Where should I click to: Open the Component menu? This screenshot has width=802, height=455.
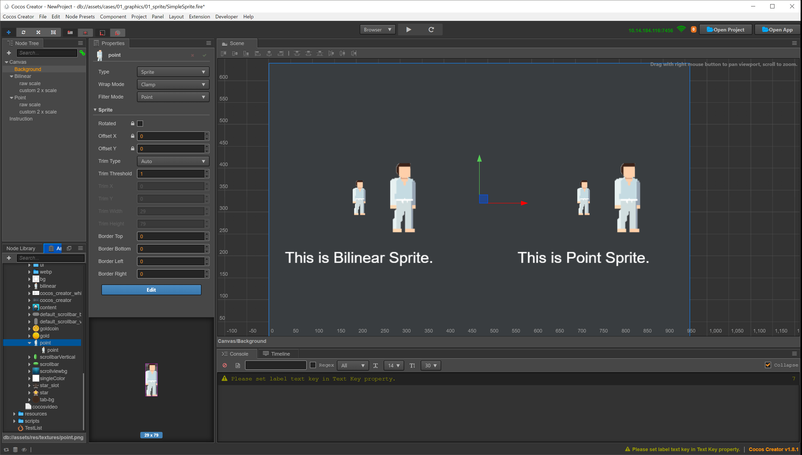(x=113, y=17)
